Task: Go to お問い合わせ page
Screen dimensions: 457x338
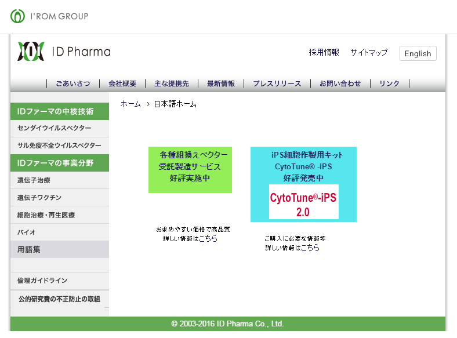Action: tap(340, 83)
